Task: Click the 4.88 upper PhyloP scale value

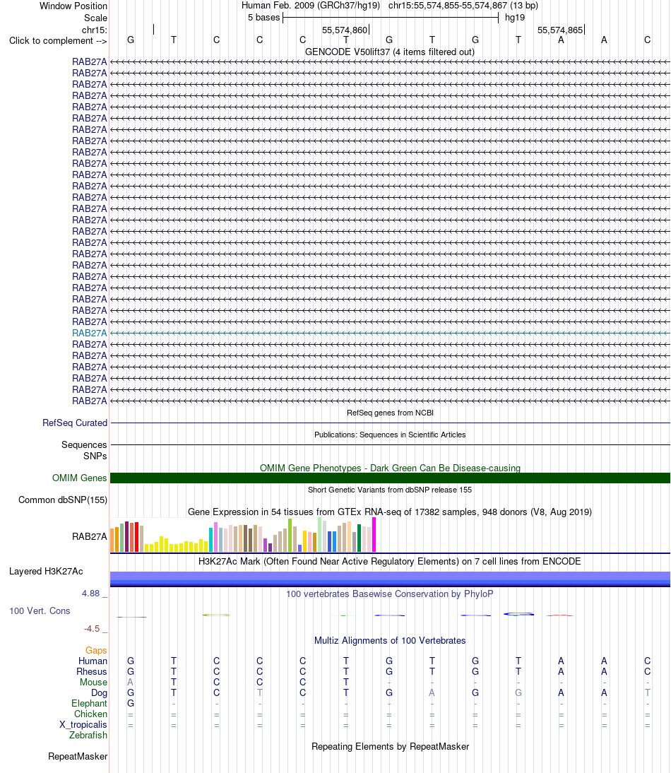Action: [x=90, y=594]
